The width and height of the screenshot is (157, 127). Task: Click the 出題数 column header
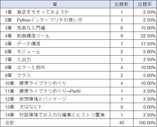click(x=122, y=4)
